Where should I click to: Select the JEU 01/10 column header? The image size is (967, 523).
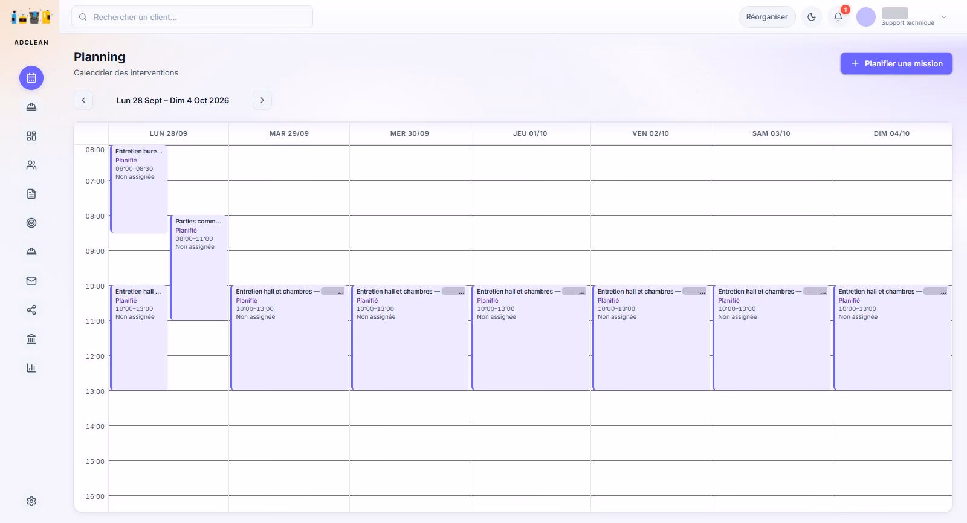pyautogui.click(x=530, y=133)
